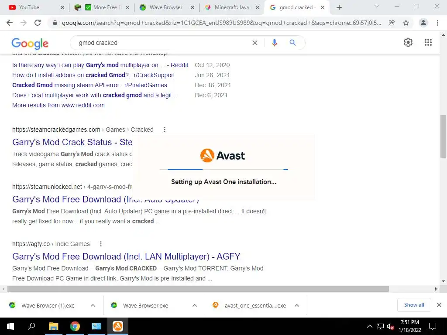Open the Avast installer taskbar icon
This screenshot has width=447, height=335.
click(x=118, y=326)
